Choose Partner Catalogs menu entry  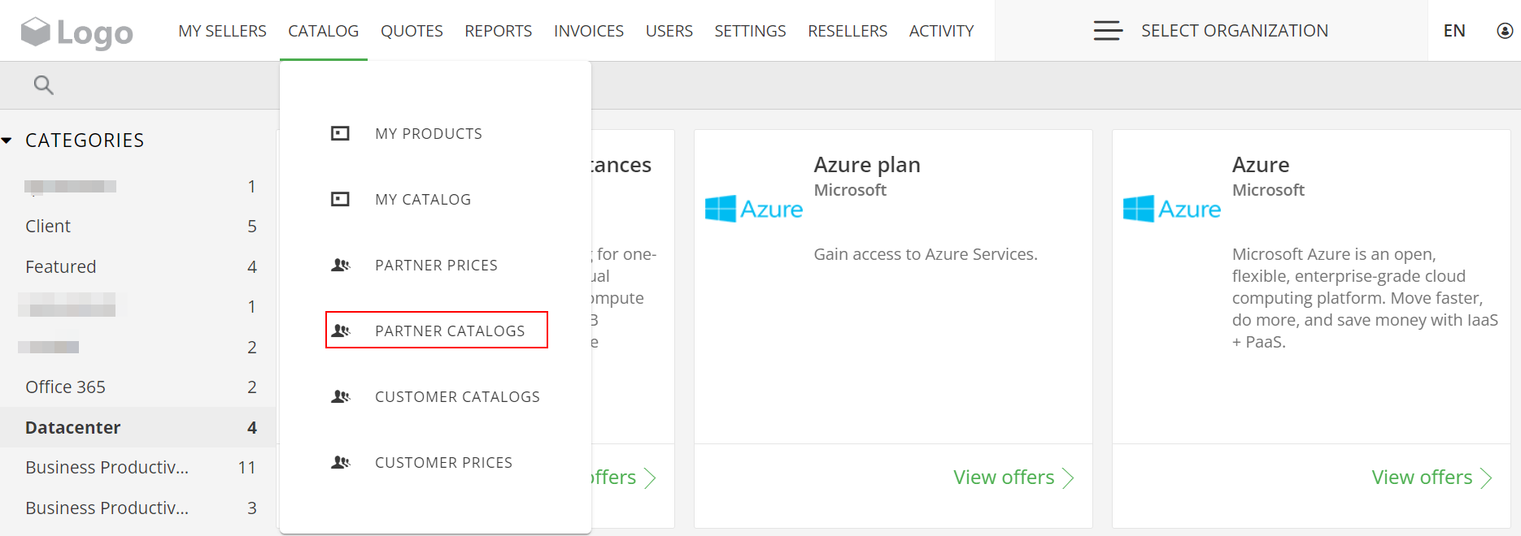coord(450,331)
